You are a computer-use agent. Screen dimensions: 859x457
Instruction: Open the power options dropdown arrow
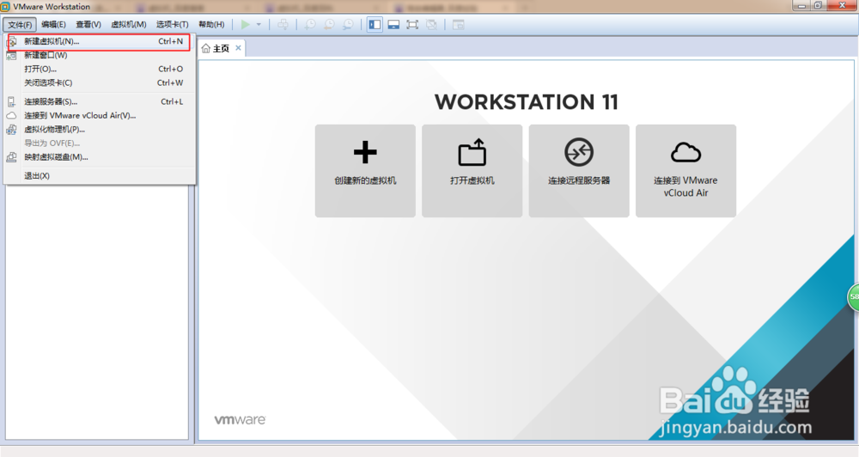tap(259, 25)
